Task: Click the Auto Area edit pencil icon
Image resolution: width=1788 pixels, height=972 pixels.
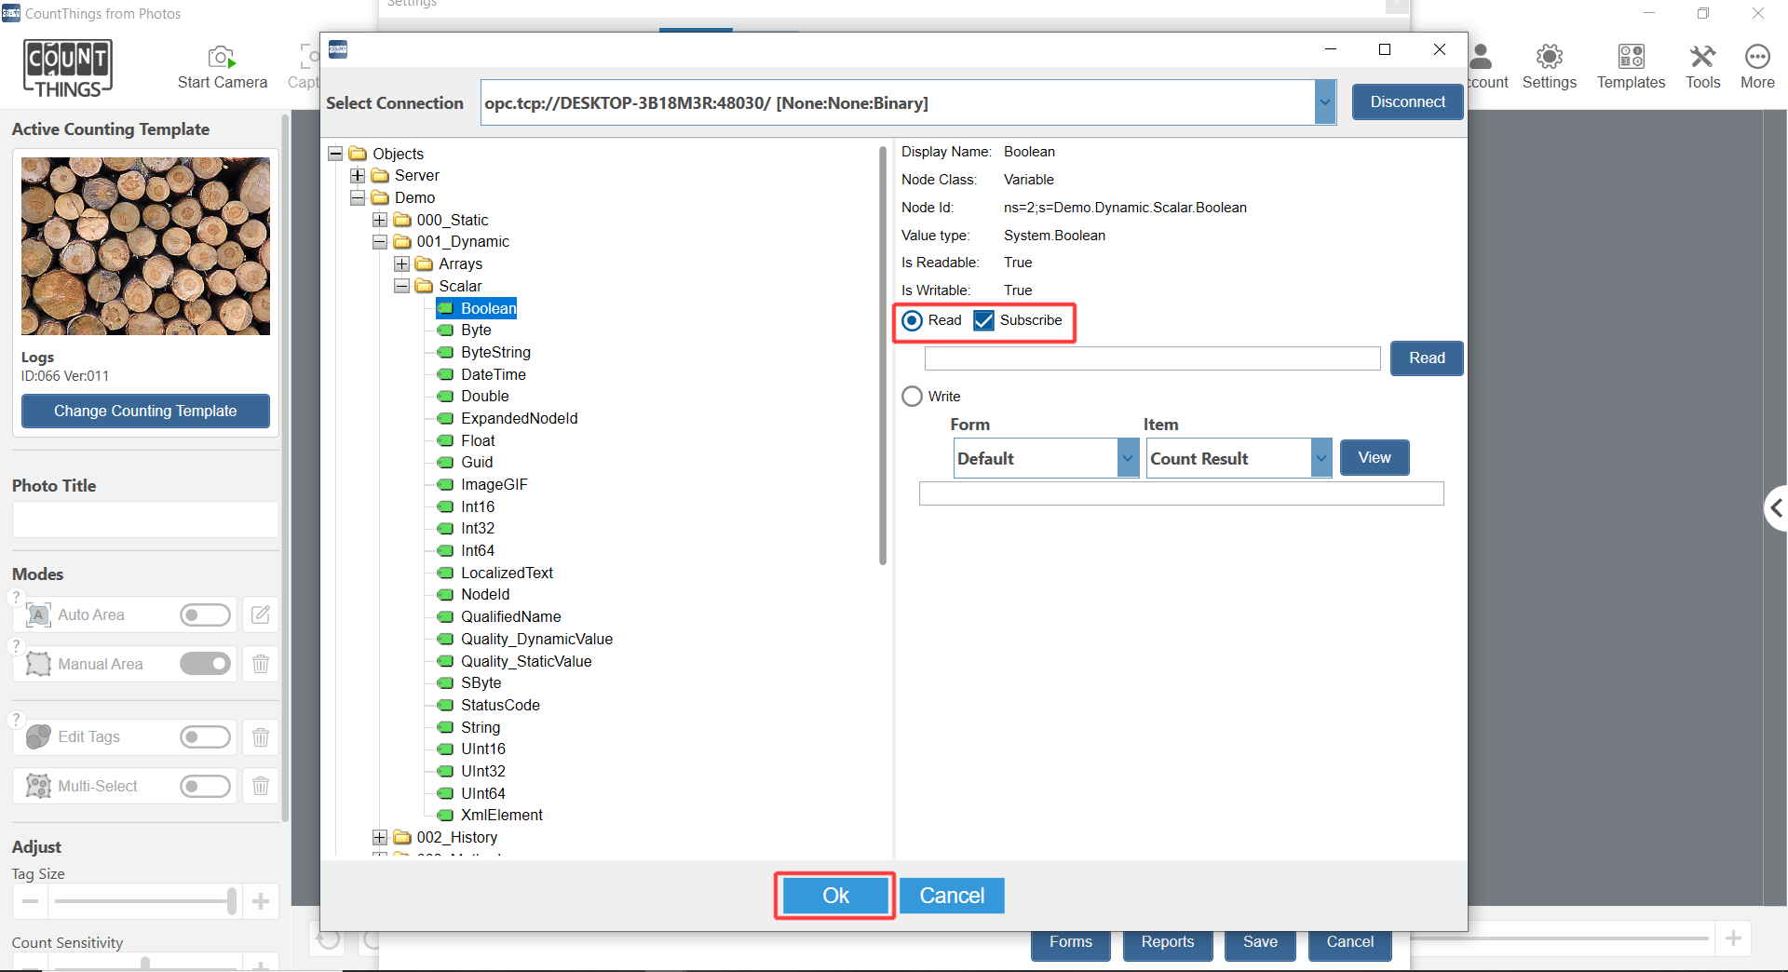Action: point(261,614)
